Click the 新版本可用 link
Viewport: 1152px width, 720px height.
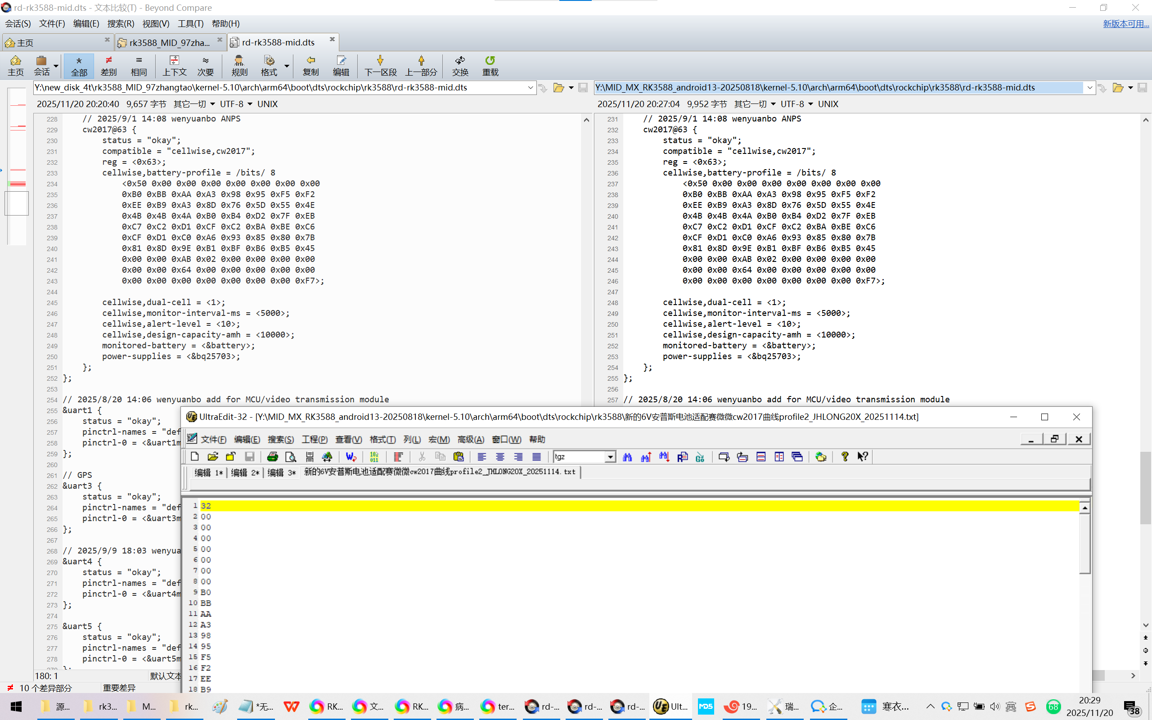click(1125, 23)
